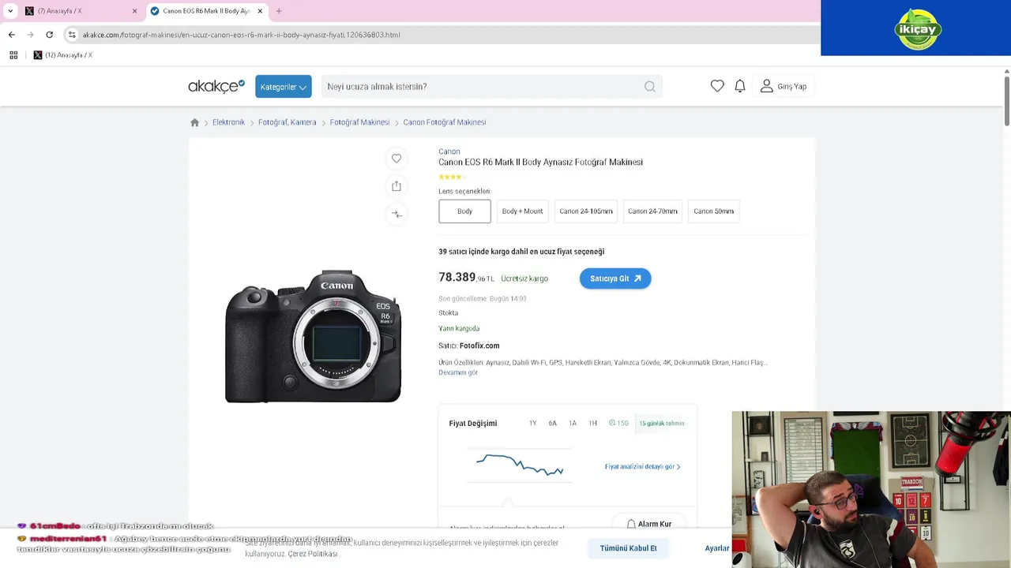
Task: Click the Canon brand link
Action: pos(449,151)
